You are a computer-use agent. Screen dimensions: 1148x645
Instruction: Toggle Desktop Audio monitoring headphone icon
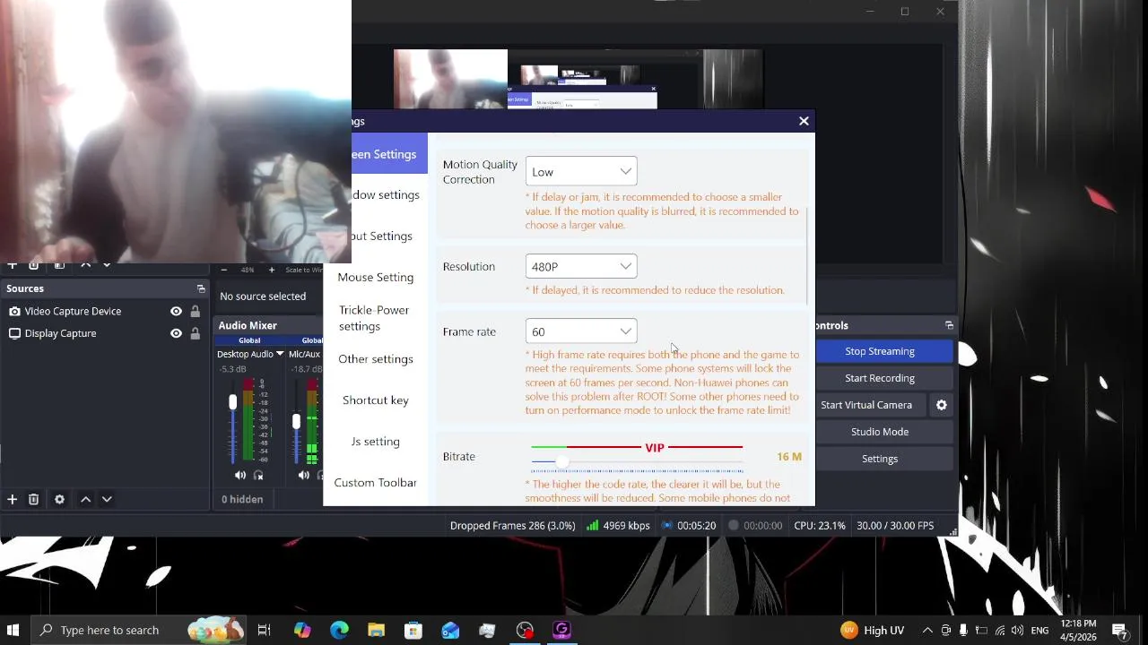pos(258,475)
